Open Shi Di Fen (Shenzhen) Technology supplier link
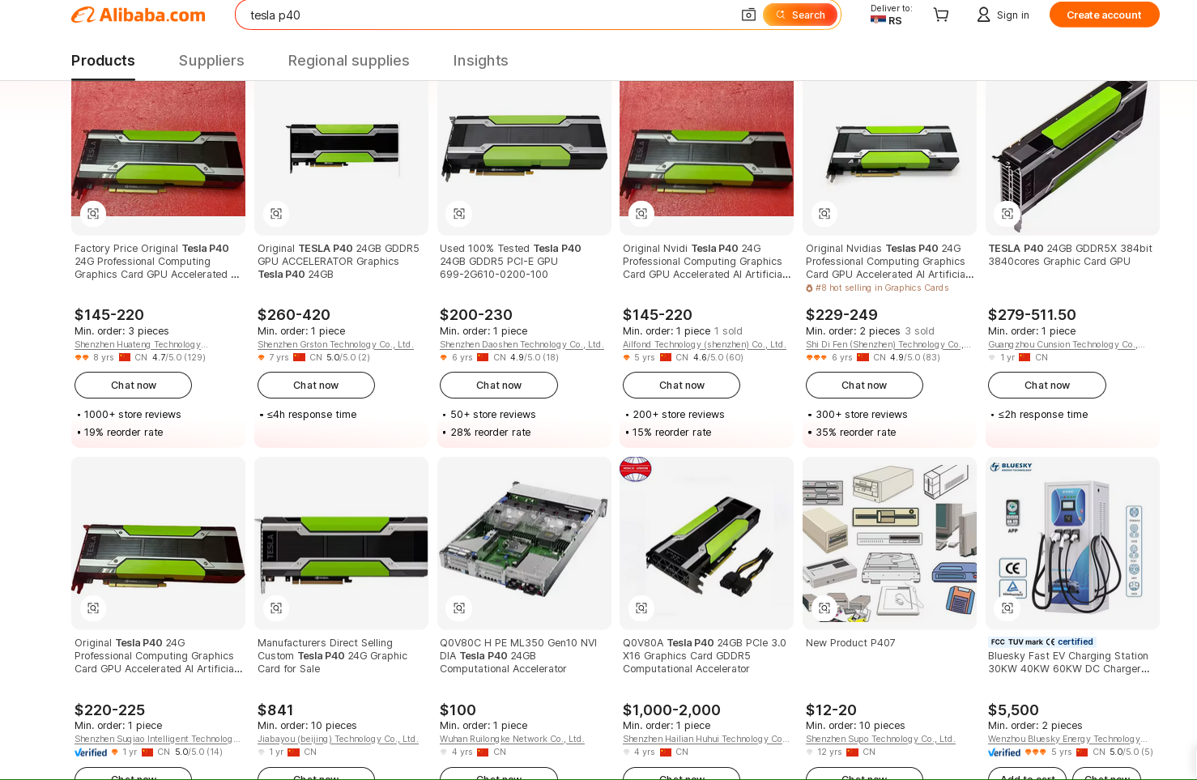The height and width of the screenshot is (780, 1197). 888,344
